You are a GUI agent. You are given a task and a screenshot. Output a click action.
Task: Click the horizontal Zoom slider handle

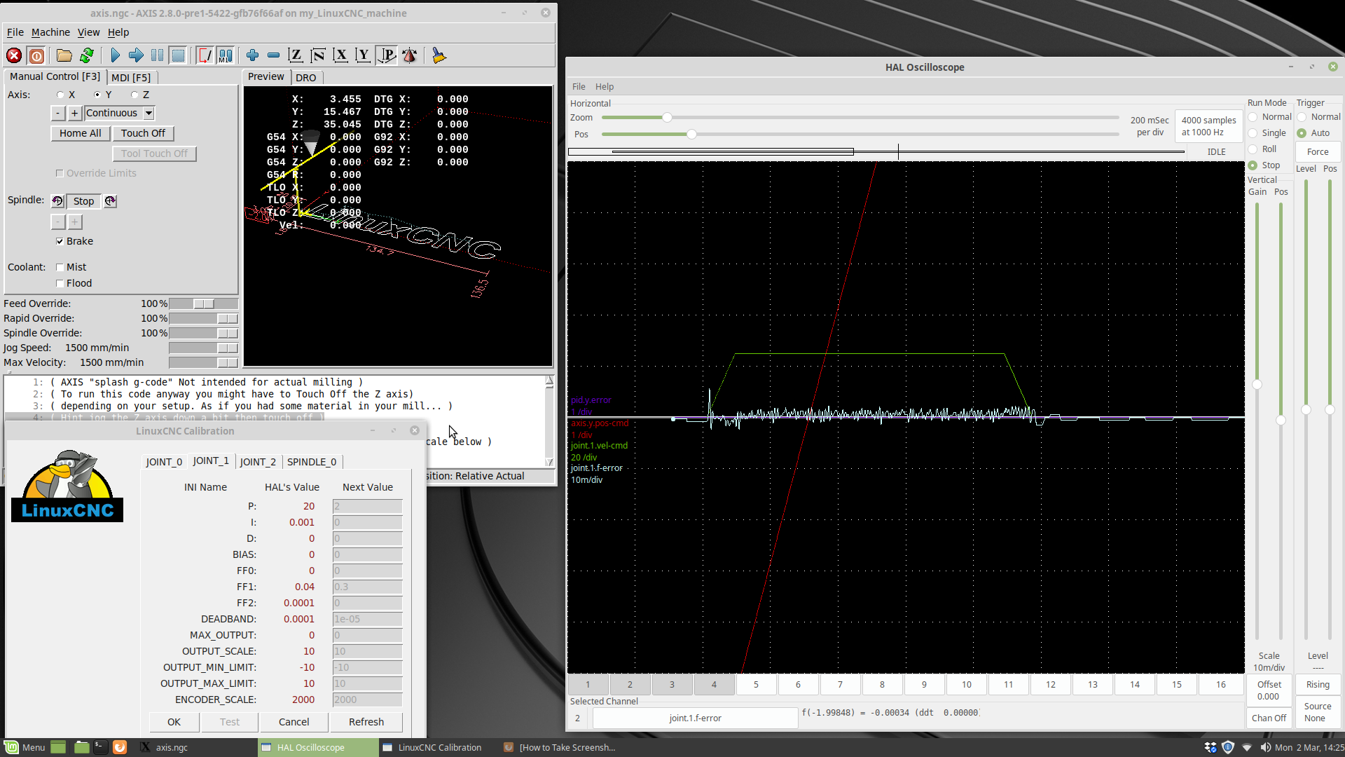(667, 118)
